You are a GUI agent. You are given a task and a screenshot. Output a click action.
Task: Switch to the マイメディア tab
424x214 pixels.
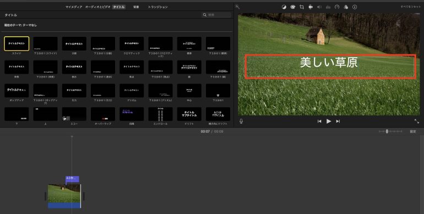74,7
